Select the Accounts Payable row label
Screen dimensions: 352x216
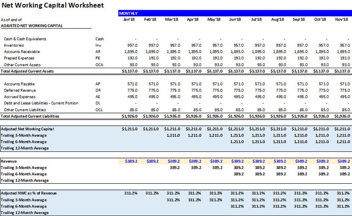(19, 84)
